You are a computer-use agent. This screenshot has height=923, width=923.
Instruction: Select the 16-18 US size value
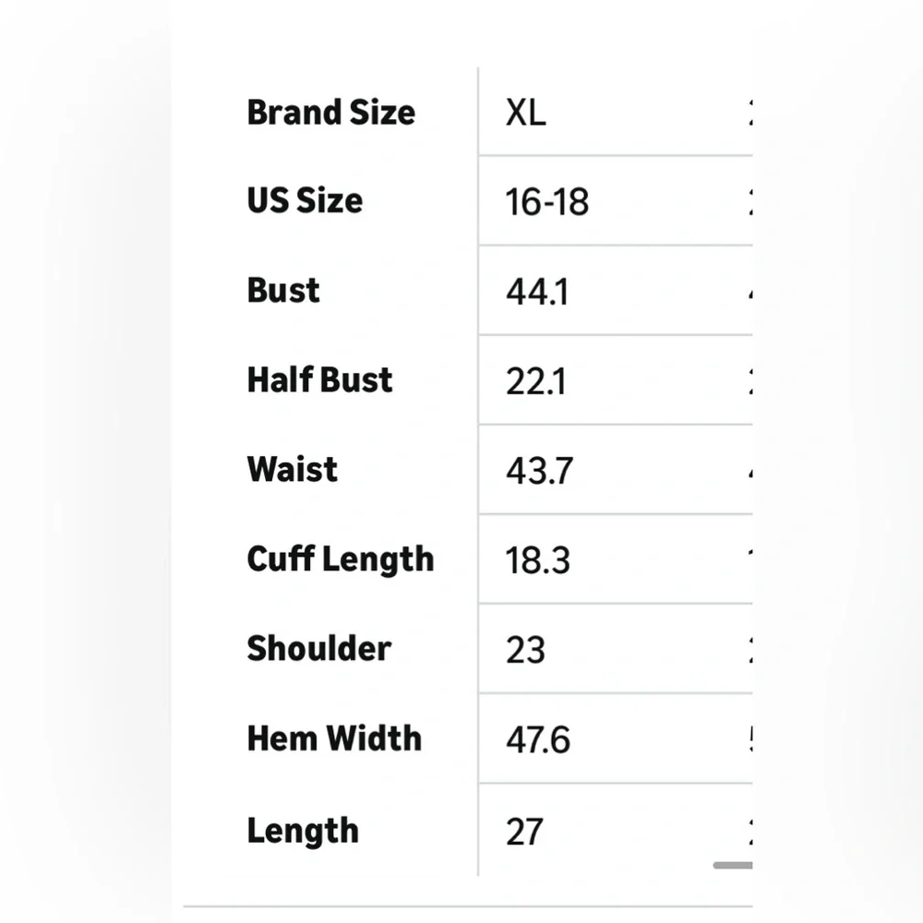pyautogui.click(x=546, y=201)
